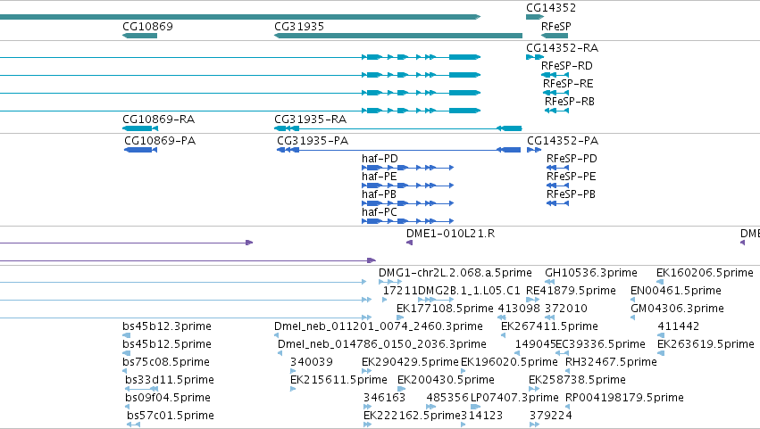The image size is (760, 429).
Task: Click the bs57c01.5prime EST label
Action: [x=170, y=416]
